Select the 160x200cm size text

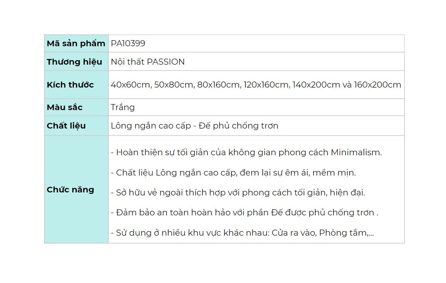(x=378, y=85)
